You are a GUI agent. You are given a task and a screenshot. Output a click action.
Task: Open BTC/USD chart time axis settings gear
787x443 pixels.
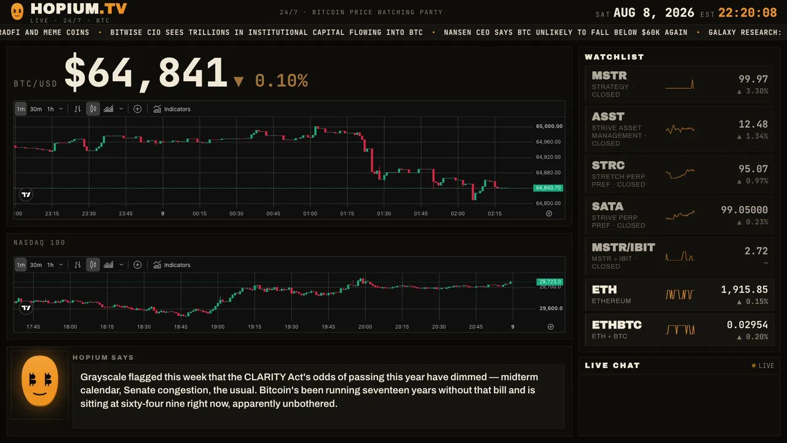coord(549,214)
